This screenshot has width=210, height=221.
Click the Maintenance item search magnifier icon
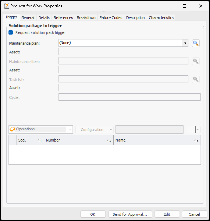tap(196, 61)
